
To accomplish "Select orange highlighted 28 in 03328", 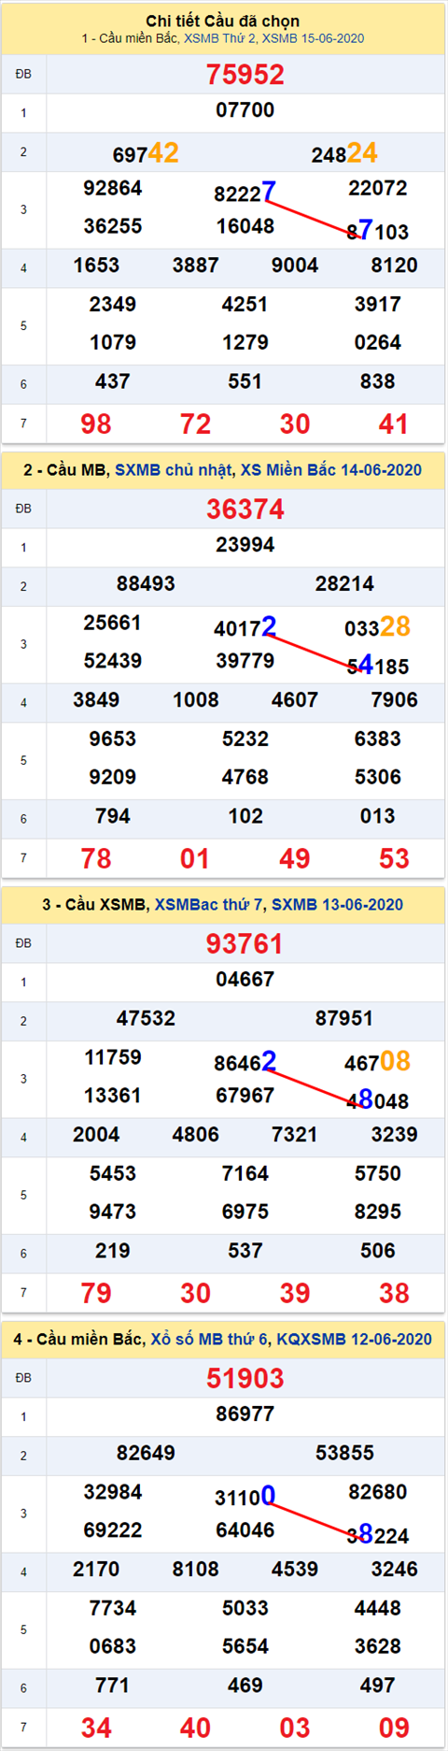I will pos(395,626).
